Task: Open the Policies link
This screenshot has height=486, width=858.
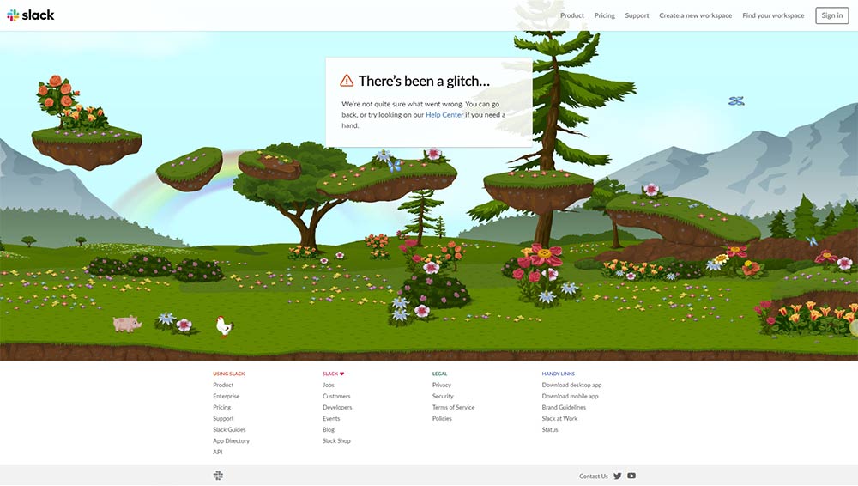Action: click(442, 419)
